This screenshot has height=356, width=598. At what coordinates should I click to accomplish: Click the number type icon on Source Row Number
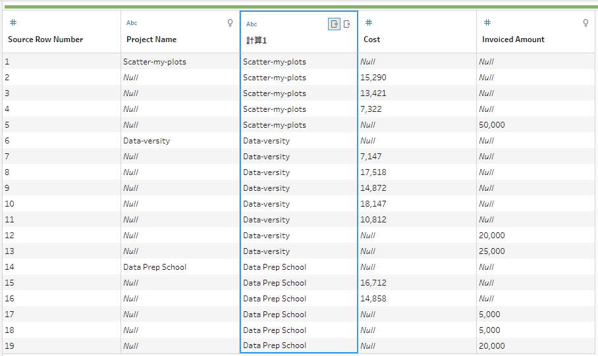(13, 23)
